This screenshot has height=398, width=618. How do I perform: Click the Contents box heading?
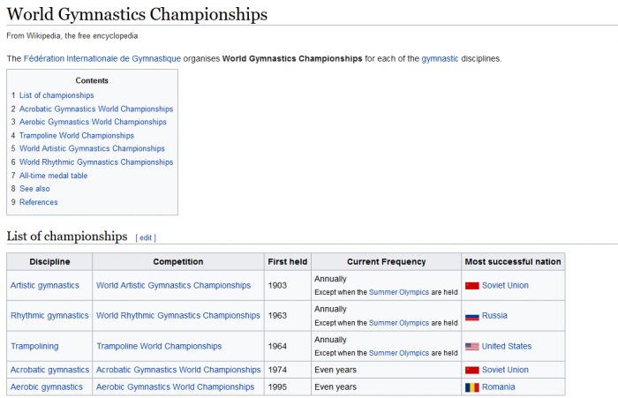tap(92, 81)
